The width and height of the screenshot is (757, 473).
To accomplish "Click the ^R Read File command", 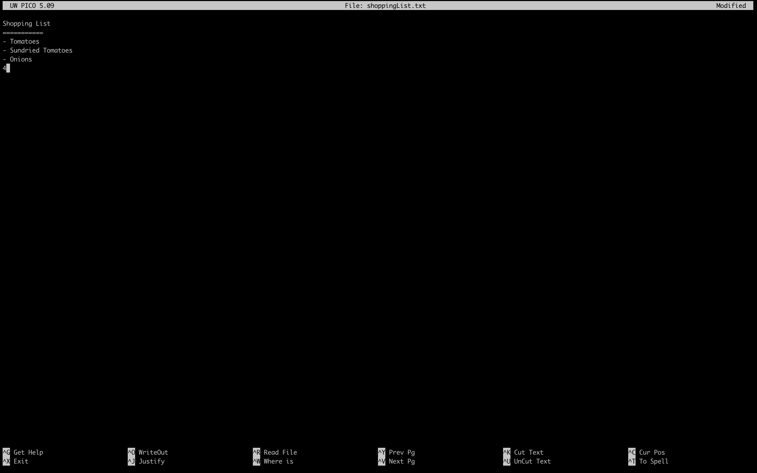I will [x=275, y=452].
